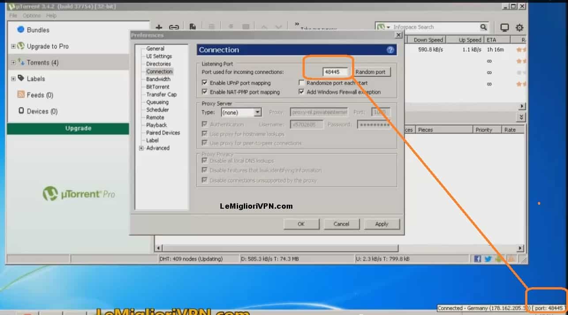Viewport: 568px width, 315px height.
Task: Expand the Labels tree node
Action: (13, 79)
